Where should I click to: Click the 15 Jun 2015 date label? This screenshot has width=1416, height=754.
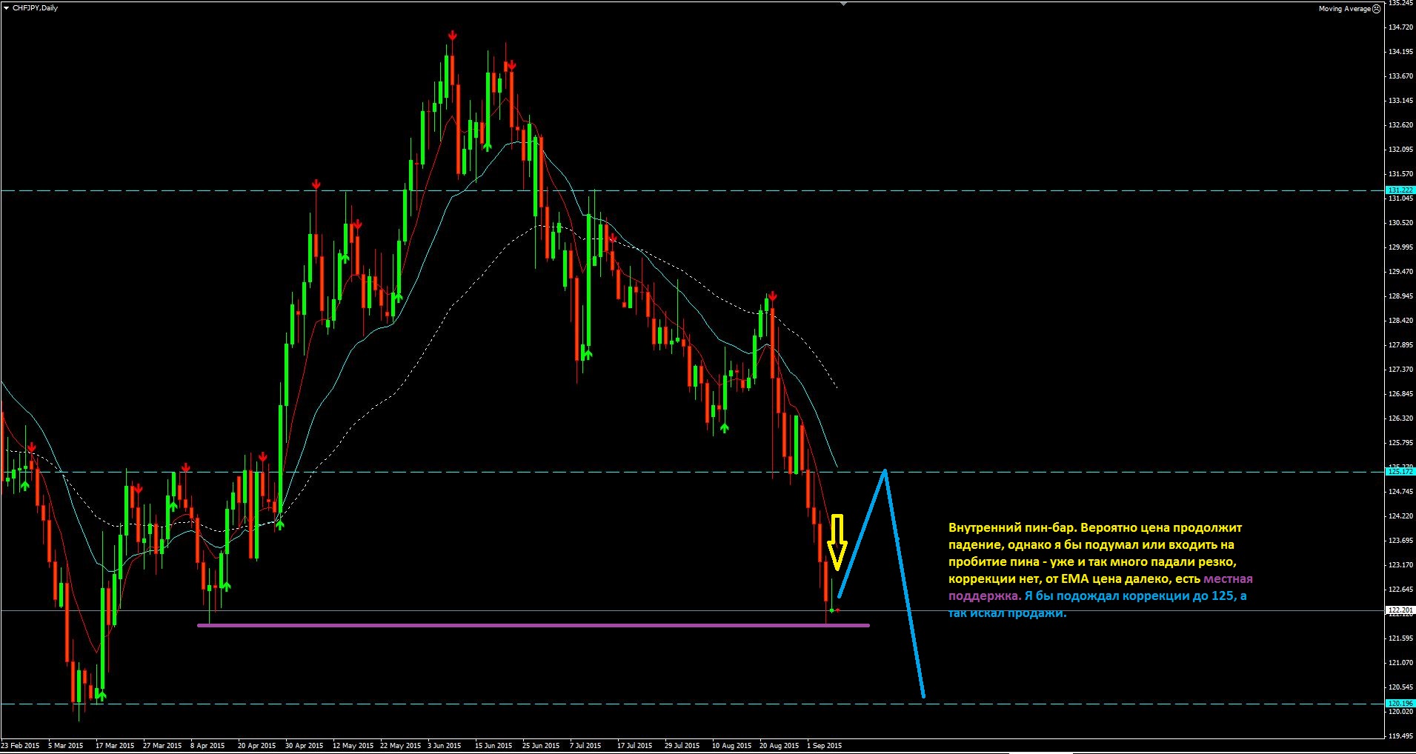(x=493, y=746)
